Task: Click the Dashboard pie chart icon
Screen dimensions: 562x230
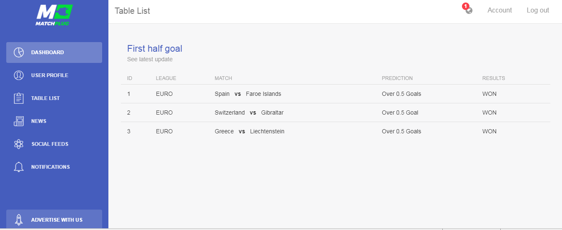Action: pos(19,52)
